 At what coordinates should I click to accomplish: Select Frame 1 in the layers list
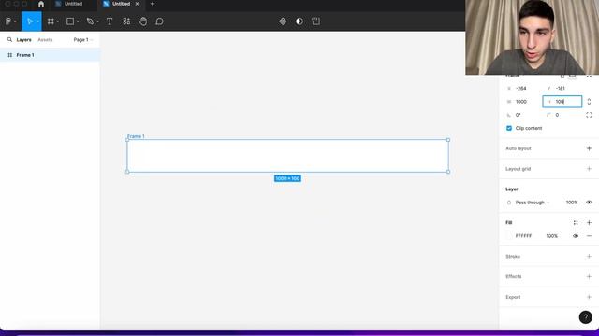tap(50, 55)
